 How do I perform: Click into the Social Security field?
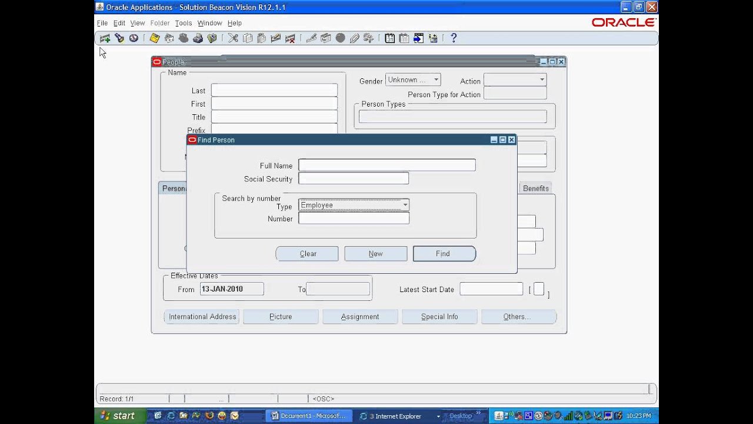tap(354, 178)
